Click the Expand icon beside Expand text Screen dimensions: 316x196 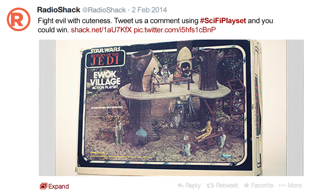pyautogui.click(x=43, y=186)
